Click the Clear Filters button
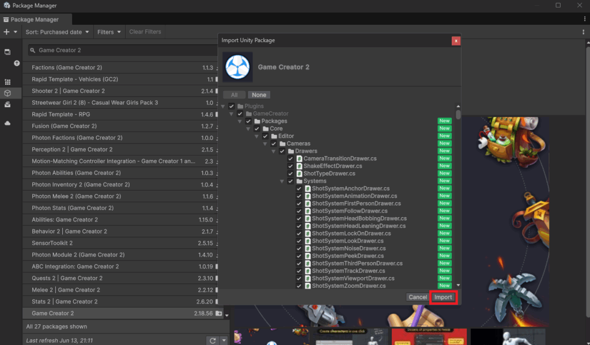 coord(145,32)
